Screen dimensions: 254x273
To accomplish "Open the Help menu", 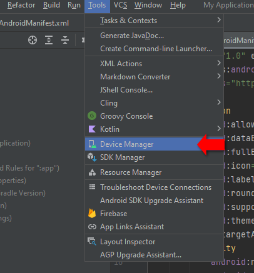I will (178, 5).
